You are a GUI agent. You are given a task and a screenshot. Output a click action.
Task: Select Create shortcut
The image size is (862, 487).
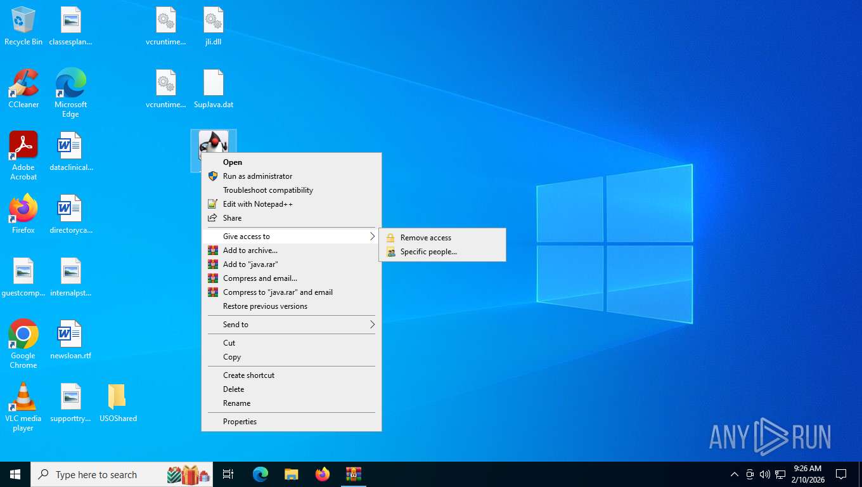(292, 375)
